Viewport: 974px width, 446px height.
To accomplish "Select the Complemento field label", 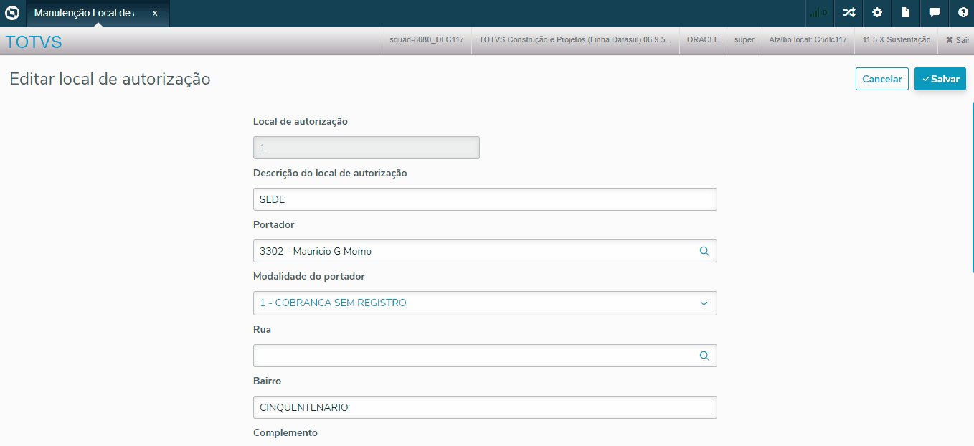I will pos(285,432).
